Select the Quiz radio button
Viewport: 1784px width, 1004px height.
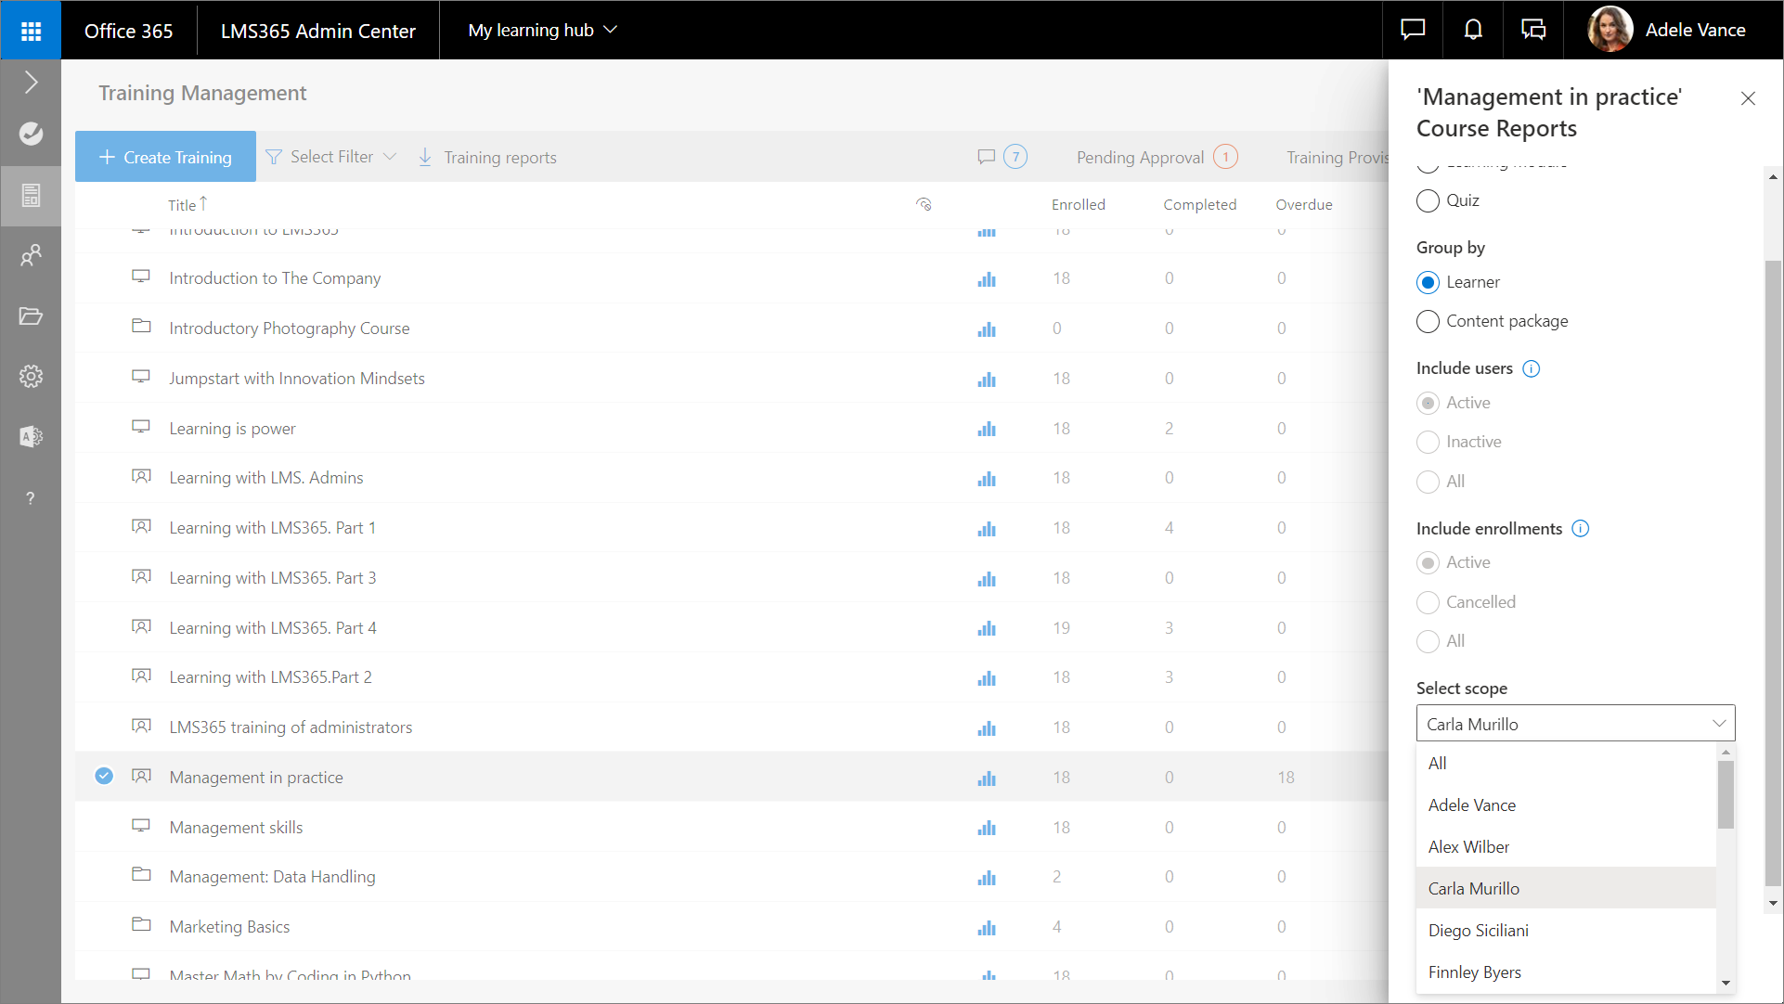[1428, 200]
